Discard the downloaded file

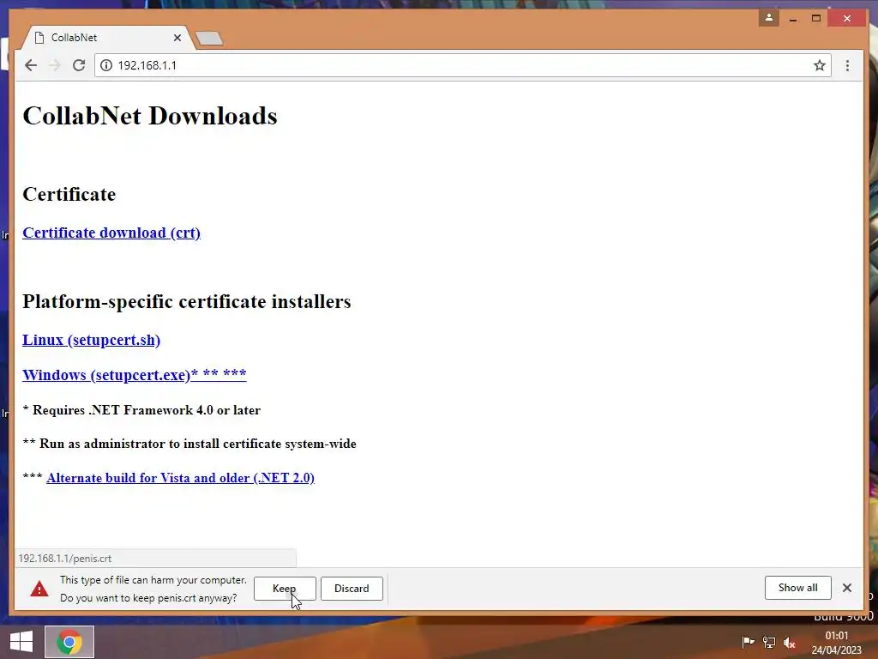(352, 589)
